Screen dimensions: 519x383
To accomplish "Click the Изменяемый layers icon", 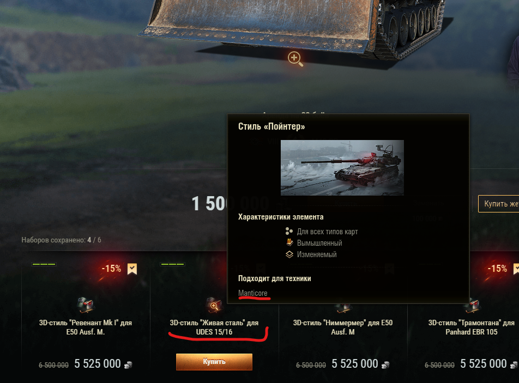I will pos(289,254).
